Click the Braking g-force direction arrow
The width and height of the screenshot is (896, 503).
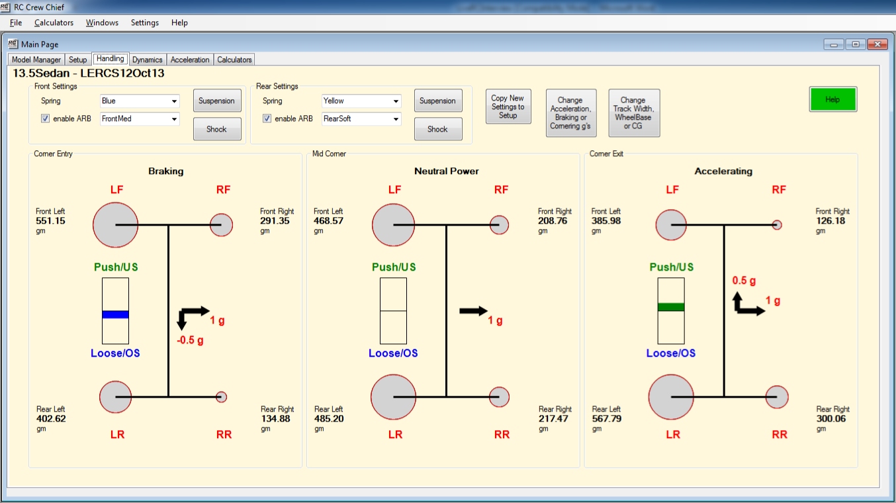click(193, 318)
